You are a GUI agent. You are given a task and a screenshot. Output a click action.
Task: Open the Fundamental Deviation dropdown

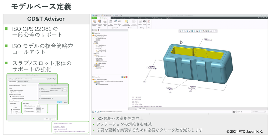[x=64, y=88]
